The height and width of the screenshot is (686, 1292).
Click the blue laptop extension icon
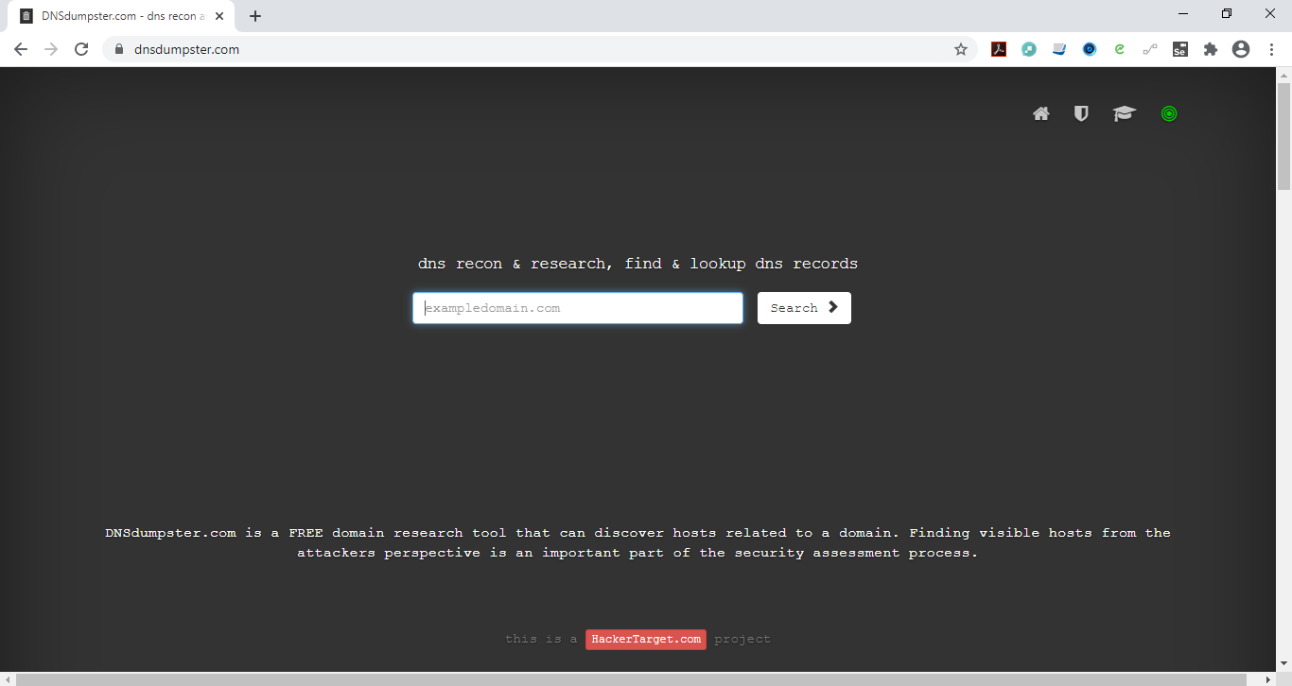coord(1059,49)
